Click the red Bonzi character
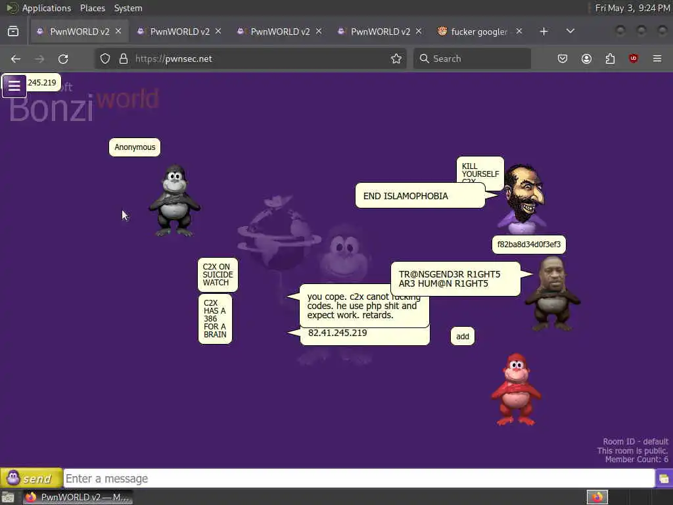This screenshot has width=673, height=505. pos(516,389)
